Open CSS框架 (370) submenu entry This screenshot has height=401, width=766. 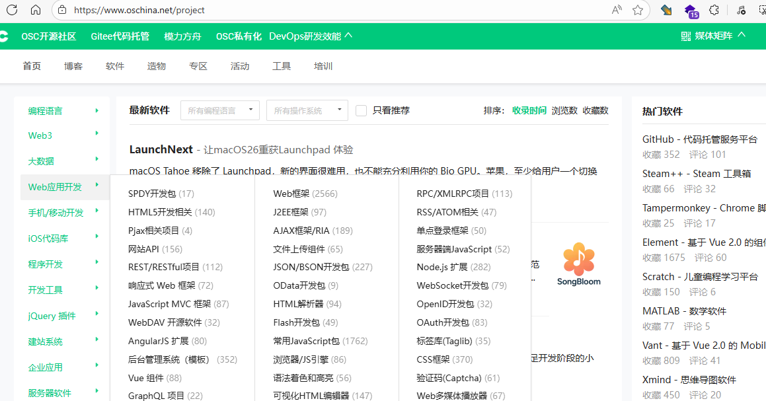point(445,359)
